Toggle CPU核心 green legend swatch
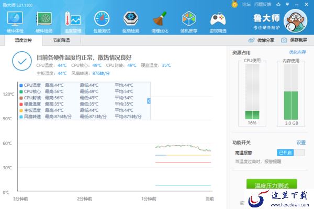The height and width of the screenshot is (209, 314). pyautogui.click(x=21, y=91)
